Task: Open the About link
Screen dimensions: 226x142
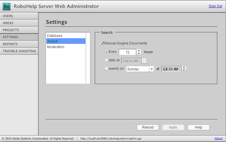Action: [218, 138]
